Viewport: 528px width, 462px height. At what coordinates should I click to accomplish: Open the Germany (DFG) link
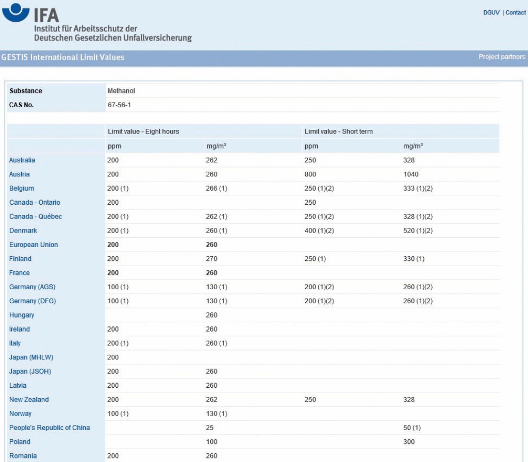[x=32, y=301]
